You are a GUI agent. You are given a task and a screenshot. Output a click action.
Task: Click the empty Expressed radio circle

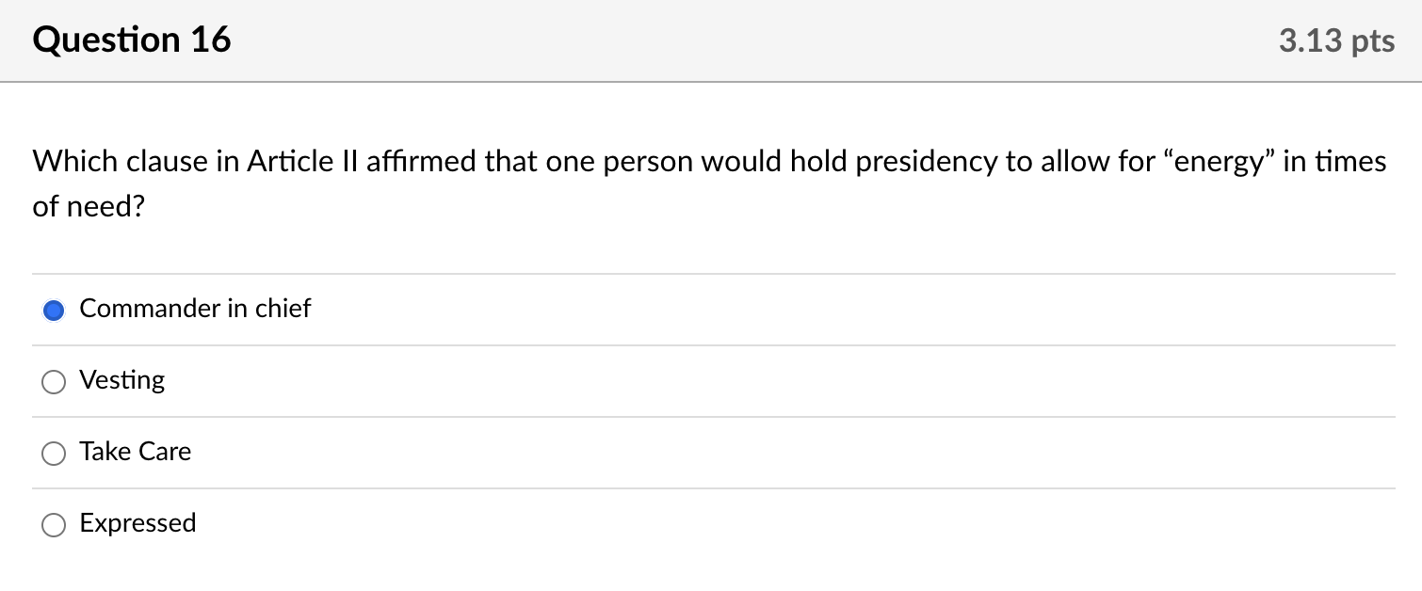click(x=54, y=524)
